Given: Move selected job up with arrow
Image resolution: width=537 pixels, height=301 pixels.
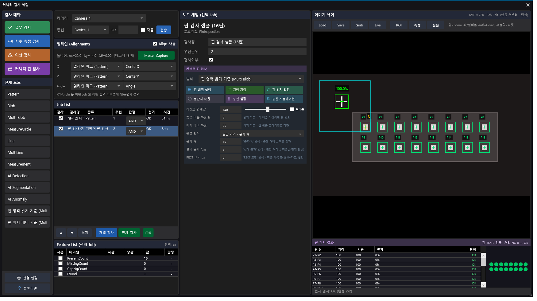Looking at the screenshot, I should pos(61,233).
